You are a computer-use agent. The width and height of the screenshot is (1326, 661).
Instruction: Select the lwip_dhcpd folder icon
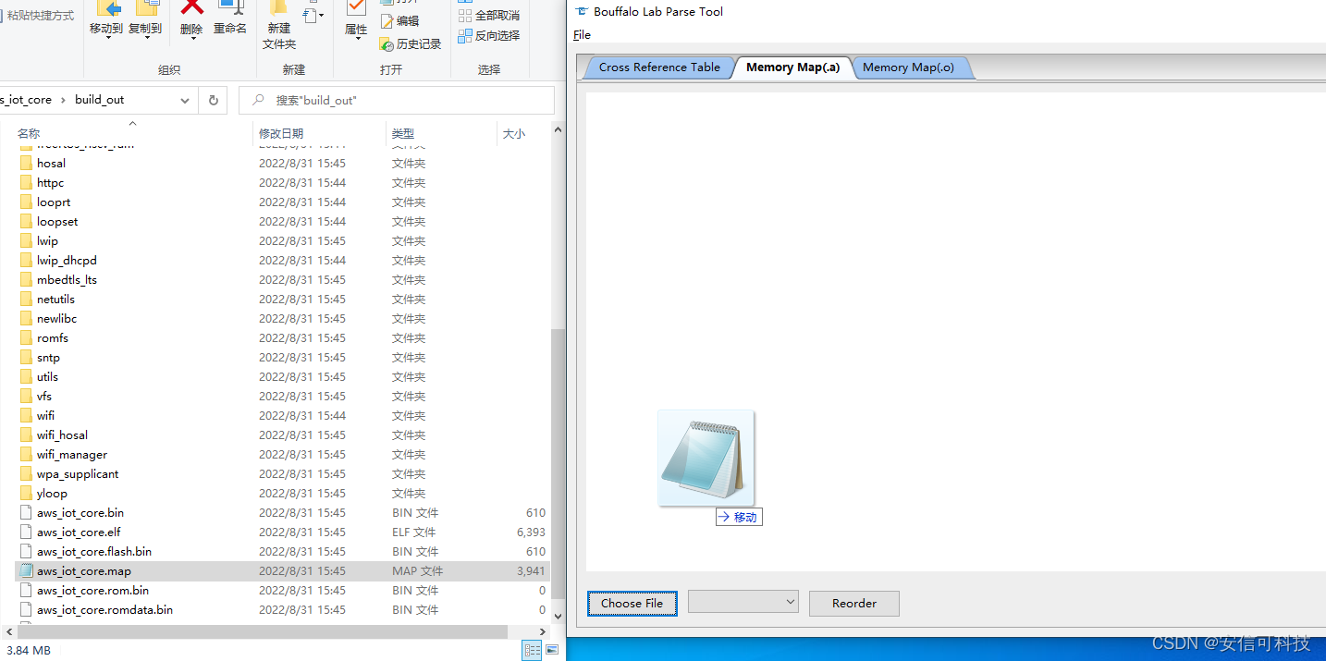click(x=26, y=261)
